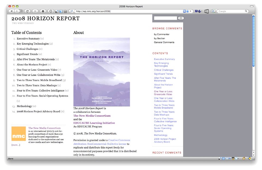262x170 pixels.
Task: Click the UOL toolbar button
Action: (x=198, y=11)
